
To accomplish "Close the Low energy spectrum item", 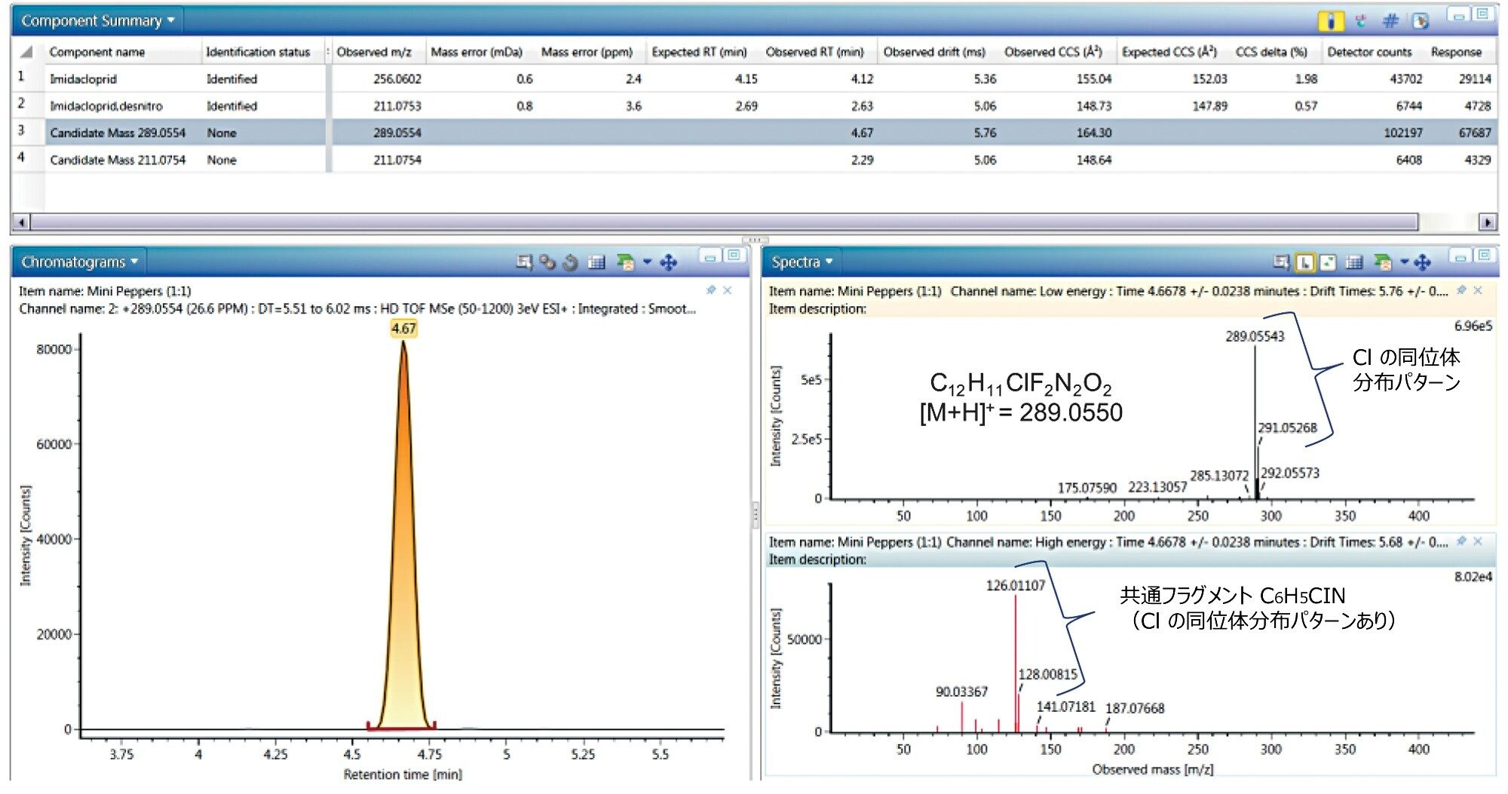I will tap(1478, 290).
